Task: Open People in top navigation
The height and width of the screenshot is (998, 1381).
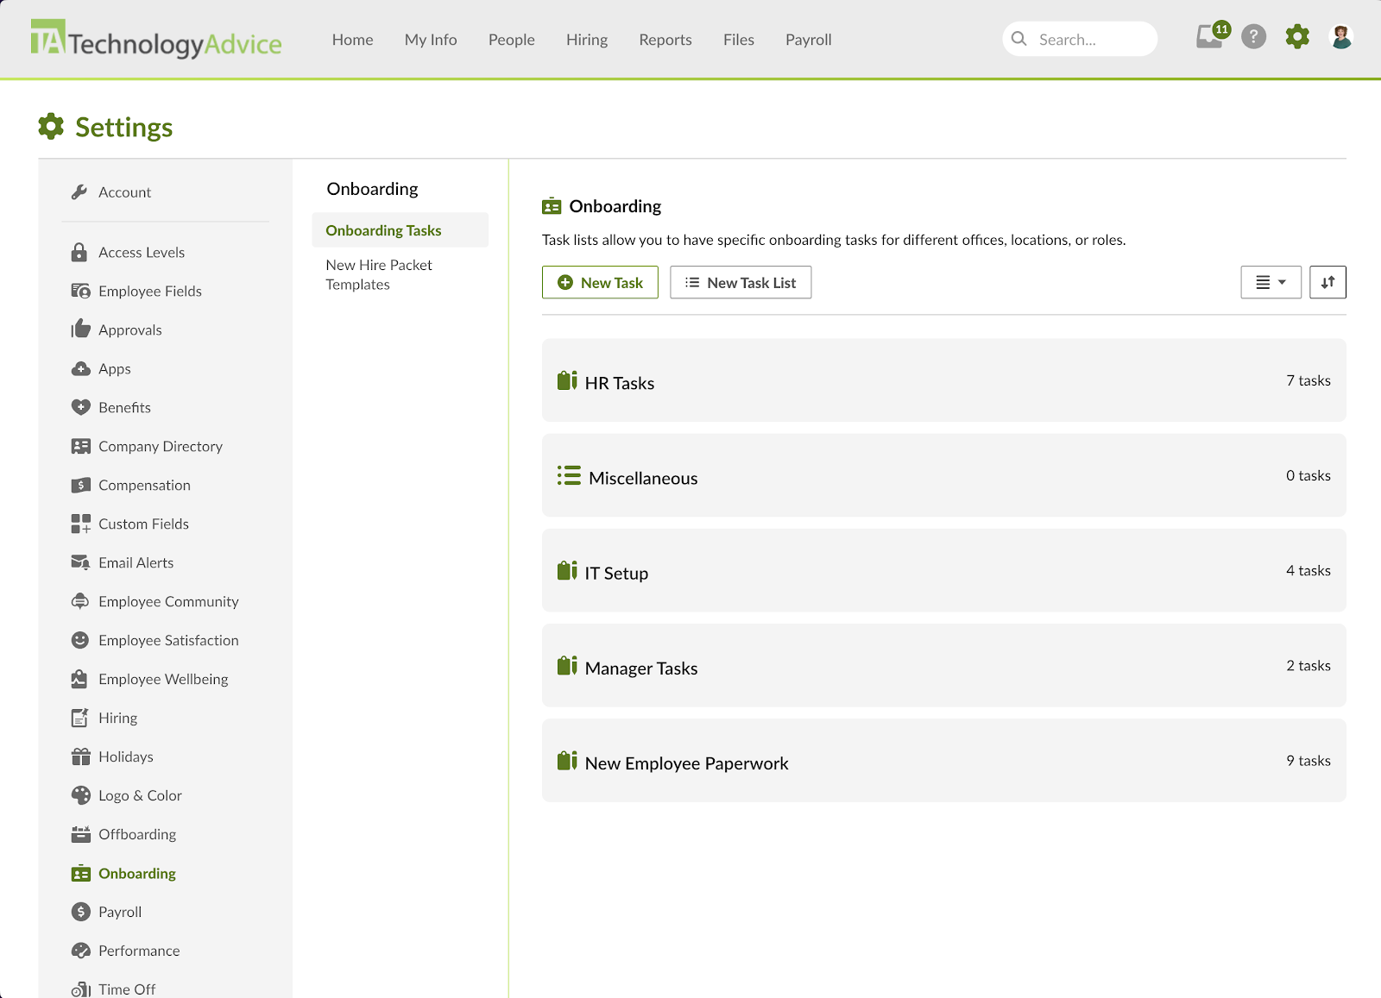Action: pyautogui.click(x=512, y=40)
